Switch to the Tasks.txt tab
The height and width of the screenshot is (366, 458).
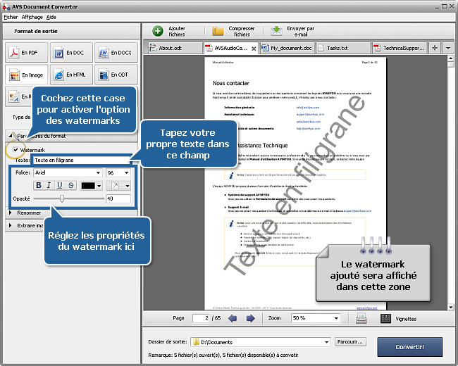click(x=344, y=48)
